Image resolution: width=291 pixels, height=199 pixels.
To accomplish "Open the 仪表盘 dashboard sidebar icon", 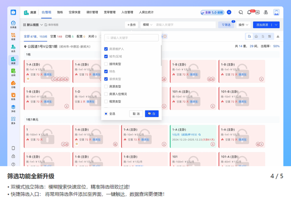I will point(13,24).
